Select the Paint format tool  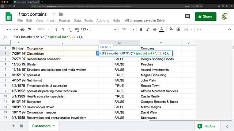click(x=29, y=29)
